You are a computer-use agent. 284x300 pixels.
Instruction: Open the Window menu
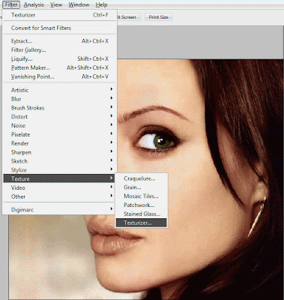pos(79,4)
